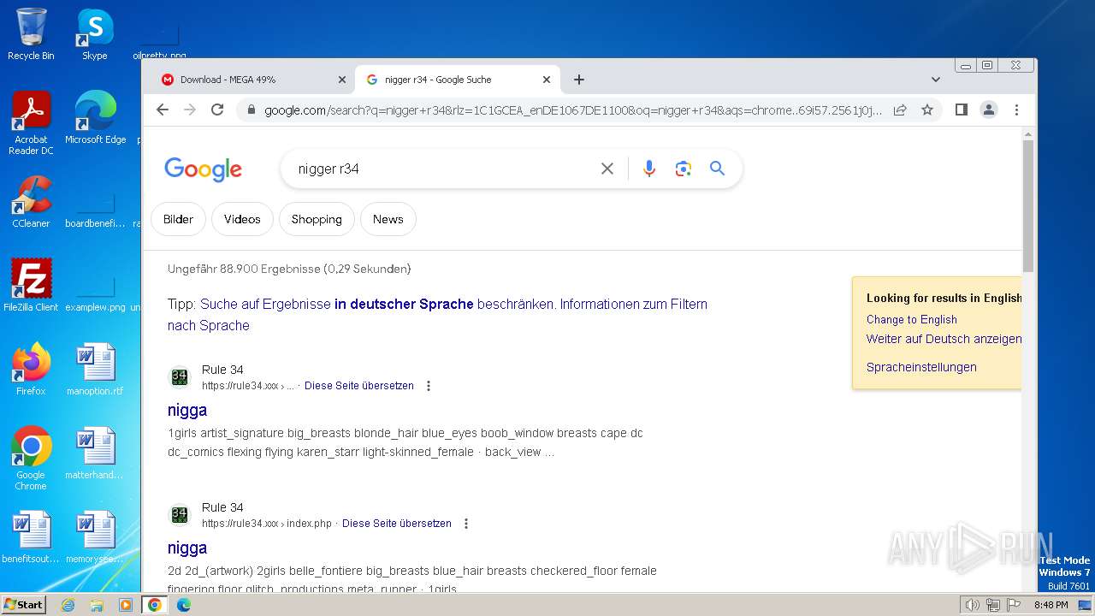Focus the Google search input field
Screen dimensions: 1095x616
tap(443, 169)
